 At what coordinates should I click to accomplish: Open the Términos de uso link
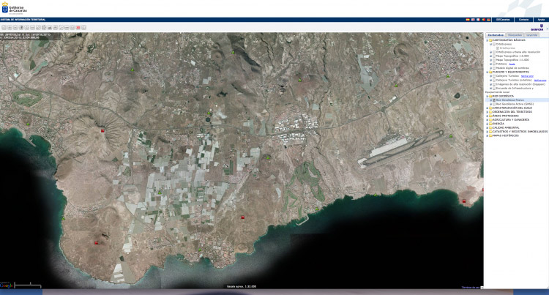tap(470, 287)
